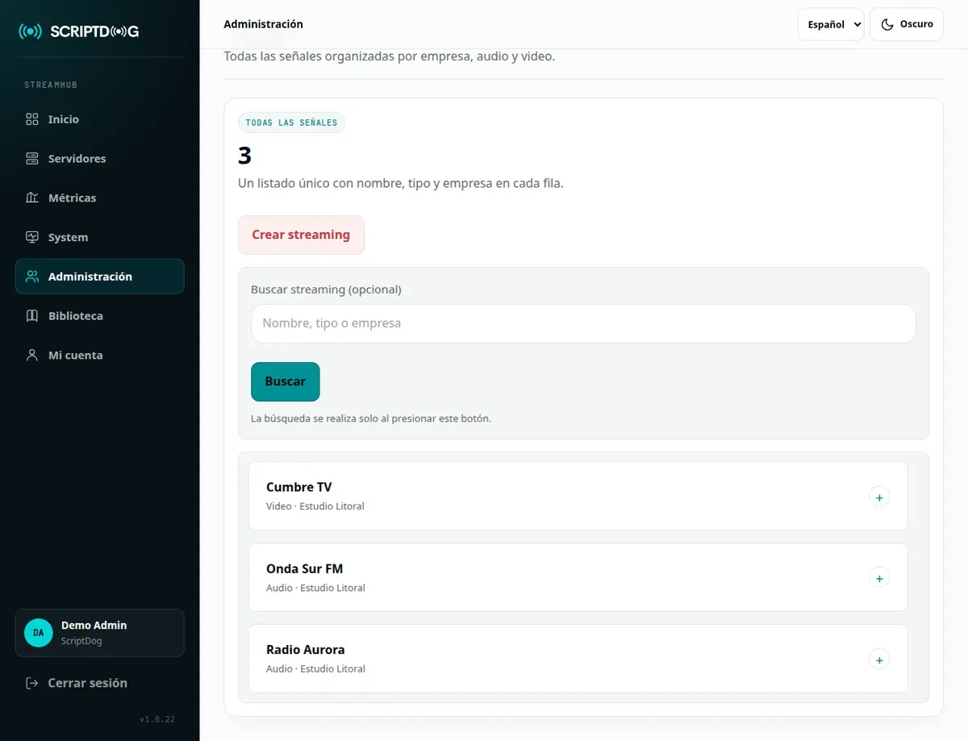Screen dimensions: 968x741
Task: Open the Métricas page
Action: pos(100,198)
